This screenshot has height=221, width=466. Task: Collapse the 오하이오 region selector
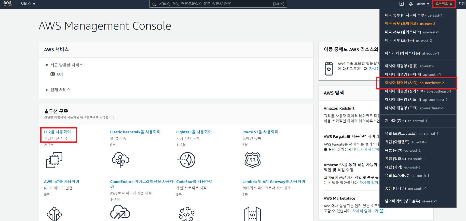pyautogui.click(x=444, y=4)
